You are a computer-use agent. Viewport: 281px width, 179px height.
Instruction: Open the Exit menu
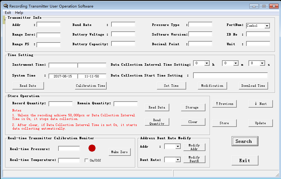pos(8,13)
